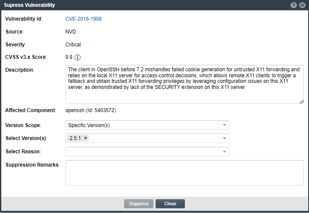Click into the Suppression Remarks text area
The image size is (309, 213).
[184, 173]
